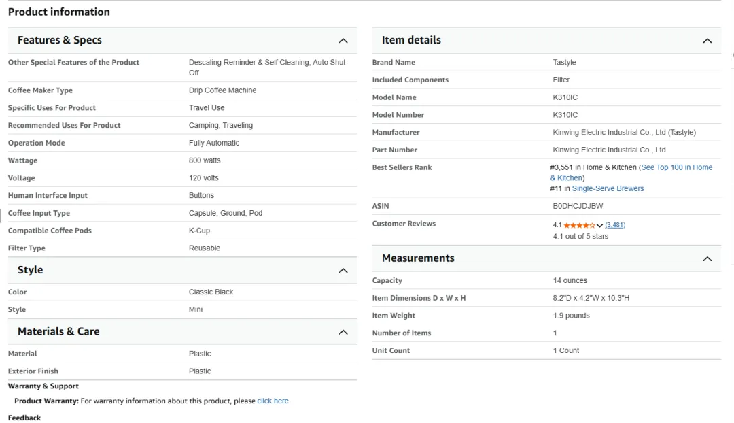Click the Part Number value Kinwing Electric
Viewport: 734px width, 423px height.
point(609,150)
